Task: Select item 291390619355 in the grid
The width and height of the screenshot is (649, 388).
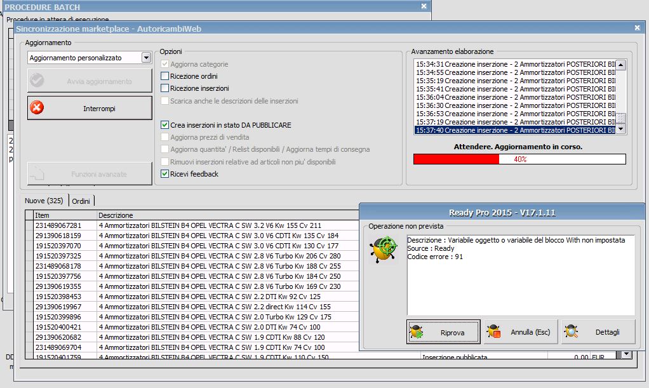Action: pyautogui.click(x=58, y=286)
